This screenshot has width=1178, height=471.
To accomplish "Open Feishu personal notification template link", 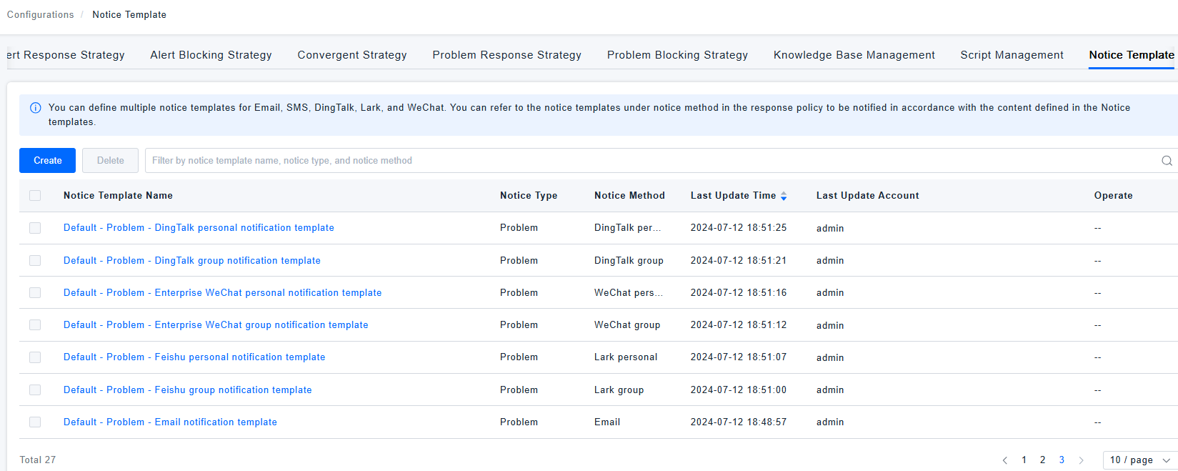I will pyautogui.click(x=194, y=357).
